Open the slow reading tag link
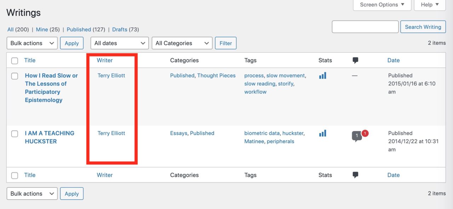 pos(260,84)
